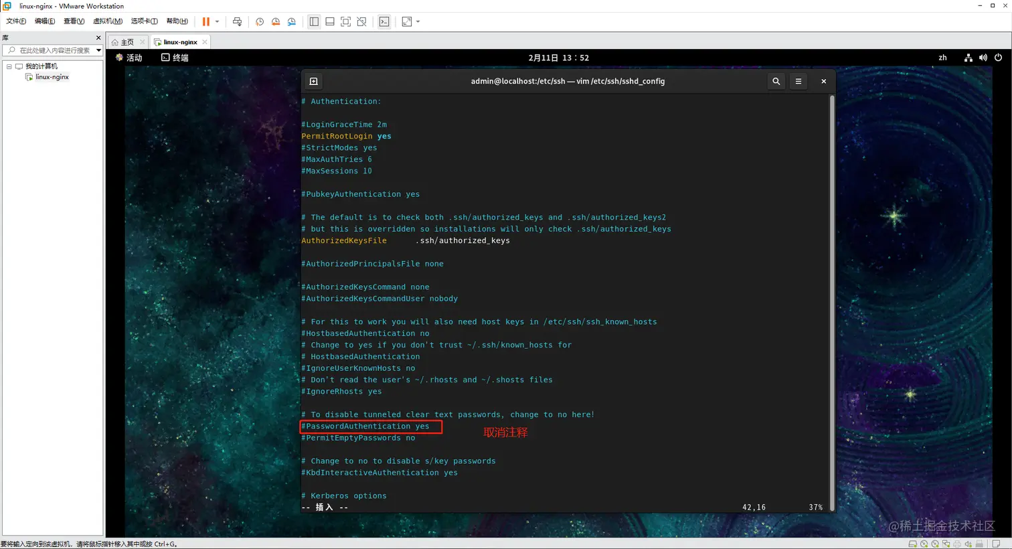Click the USB controller status bar icon
Viewport: 1012px width, 549px height.
979,544
